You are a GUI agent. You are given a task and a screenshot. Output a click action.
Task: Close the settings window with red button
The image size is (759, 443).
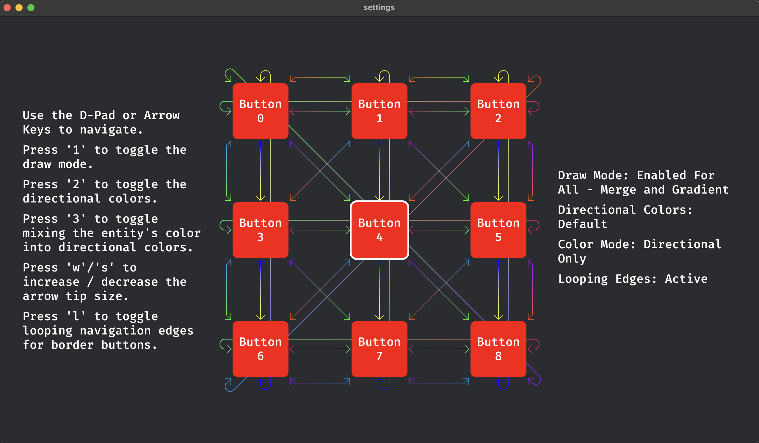[7, 7]
